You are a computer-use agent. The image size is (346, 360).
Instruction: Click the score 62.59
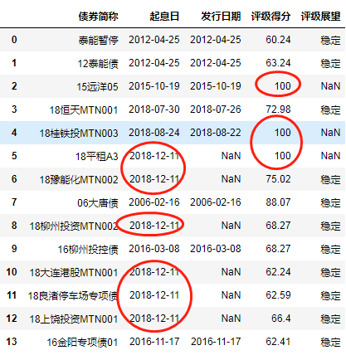278,295
